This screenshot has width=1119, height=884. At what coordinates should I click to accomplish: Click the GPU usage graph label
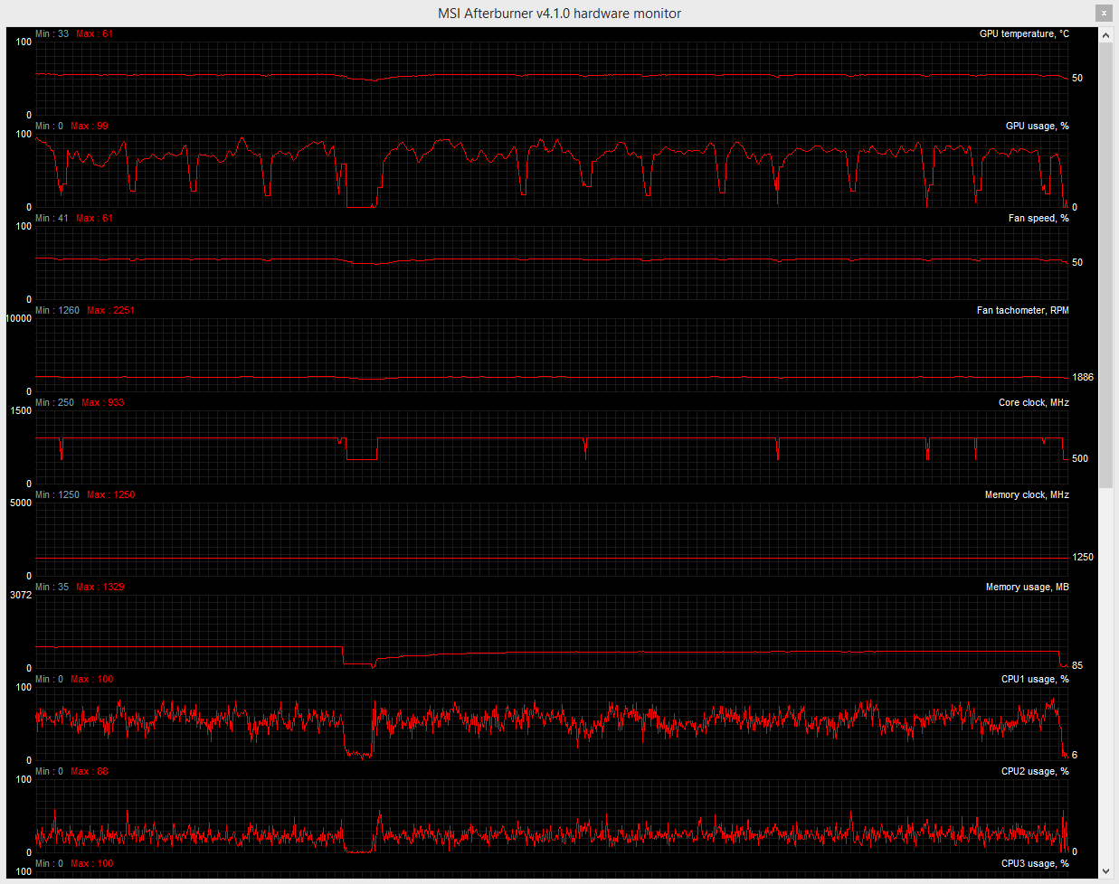[x=1037, y=126]
